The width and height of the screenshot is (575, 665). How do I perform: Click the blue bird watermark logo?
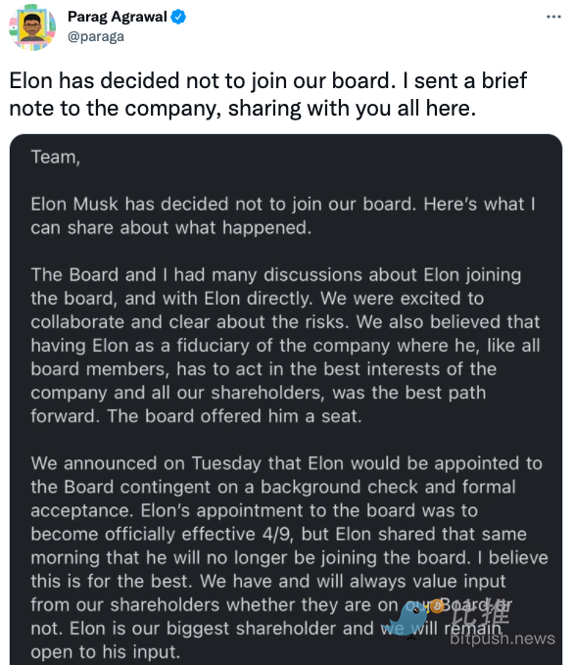coord(404,619)
